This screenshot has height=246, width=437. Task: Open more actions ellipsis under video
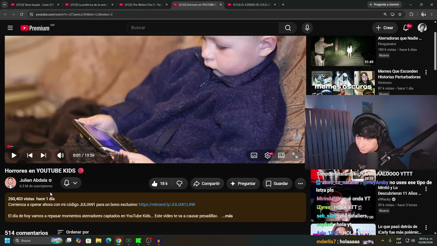pos(300,183)
